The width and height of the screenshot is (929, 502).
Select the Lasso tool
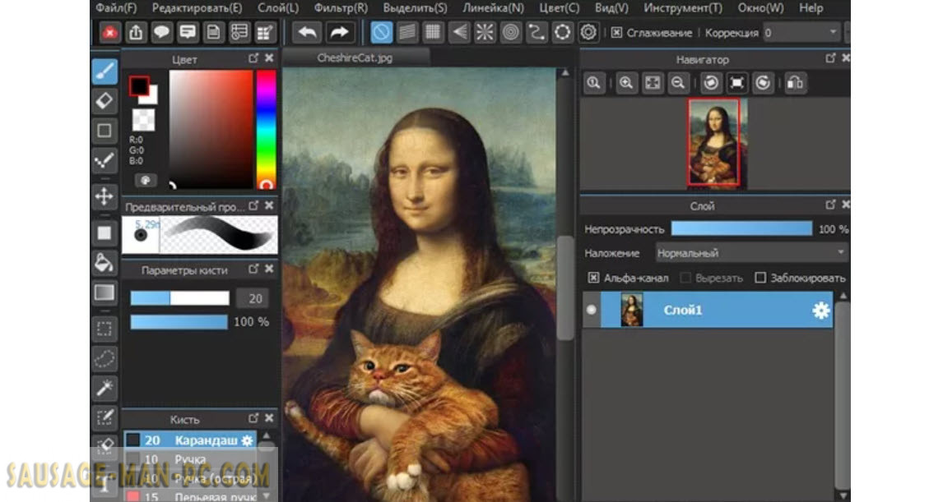(105, 358)
